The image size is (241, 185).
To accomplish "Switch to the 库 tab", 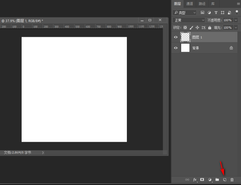I will (x=213, y=4).
